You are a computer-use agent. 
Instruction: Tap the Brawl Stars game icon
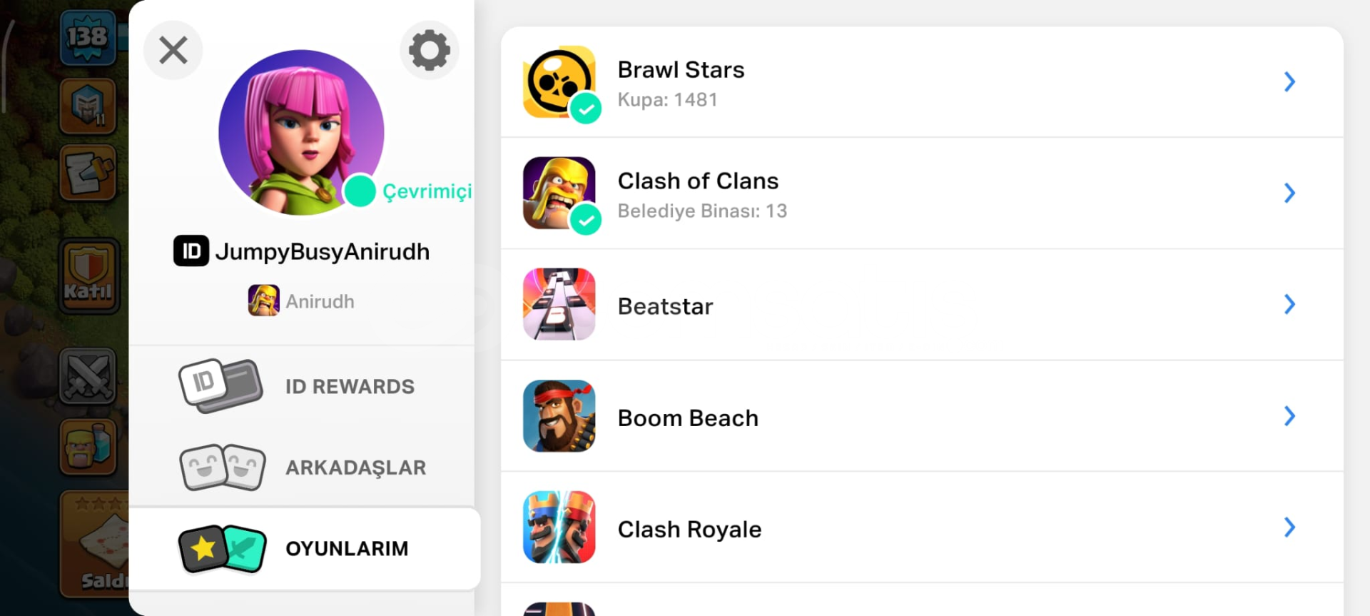559,82
